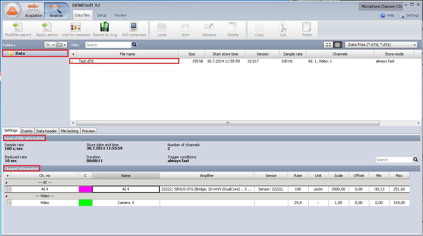Click the Amplifier column header

coord(207,176)
